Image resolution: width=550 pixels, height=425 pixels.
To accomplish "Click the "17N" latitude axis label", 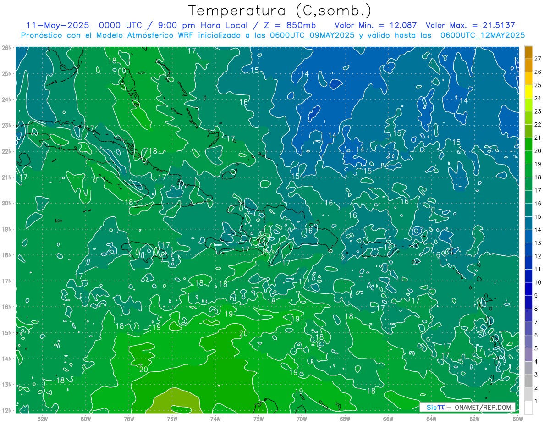I will tap(6, 281).
